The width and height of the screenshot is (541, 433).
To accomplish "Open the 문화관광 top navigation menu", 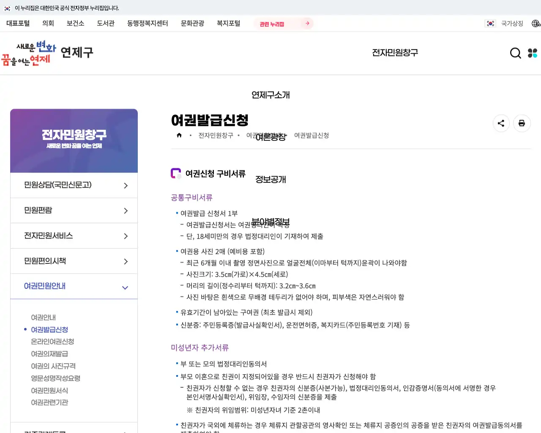I will tap(193, 24).
